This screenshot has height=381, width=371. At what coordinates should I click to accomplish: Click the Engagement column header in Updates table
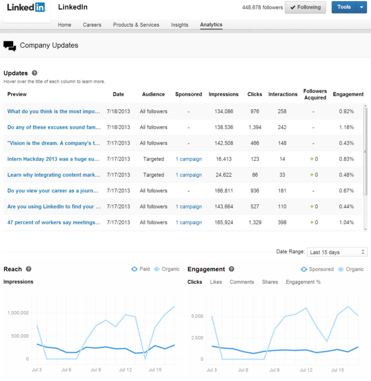(348, 94)
